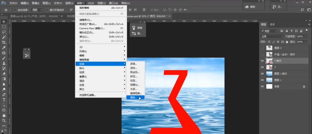Select the Hand tool
312x134 pixels.
point(4,115)
